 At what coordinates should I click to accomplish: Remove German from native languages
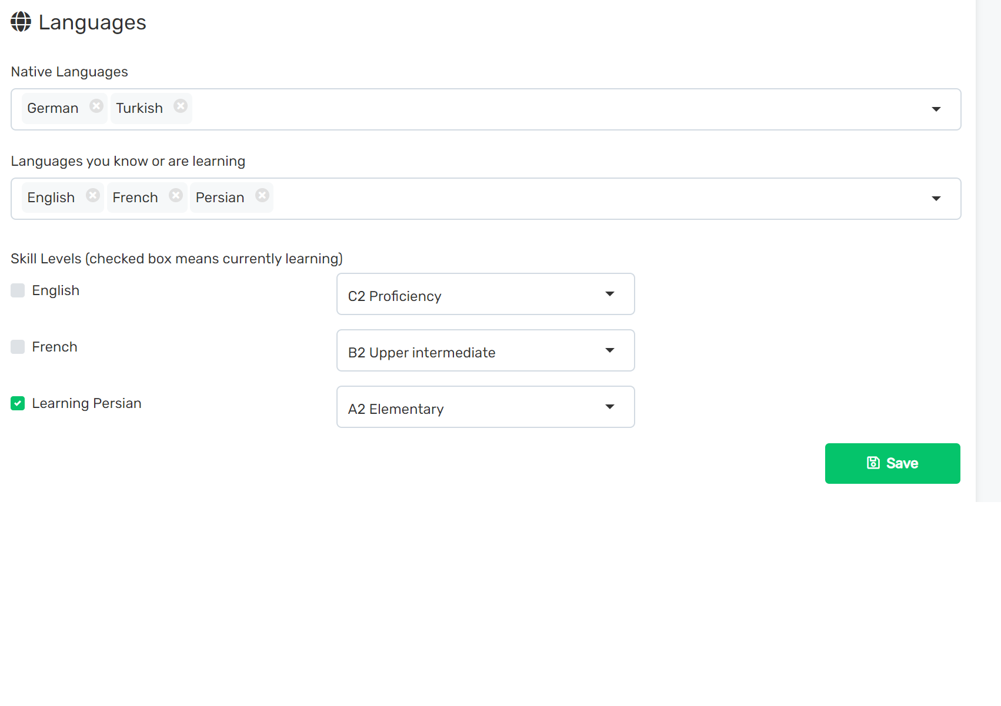(x=96, y=106)
